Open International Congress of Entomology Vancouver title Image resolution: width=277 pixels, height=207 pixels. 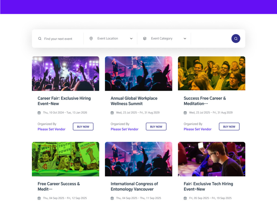click(x=134, y=186)
